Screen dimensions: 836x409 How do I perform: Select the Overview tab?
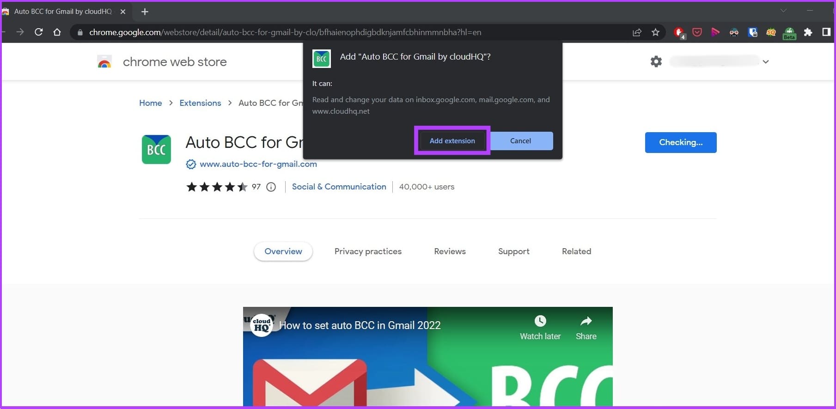coord(283,251)
